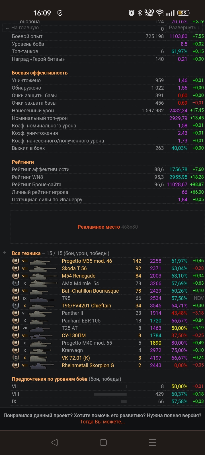Tap the Rheinmetall Skorpion G tank icon

pos(40,365)
